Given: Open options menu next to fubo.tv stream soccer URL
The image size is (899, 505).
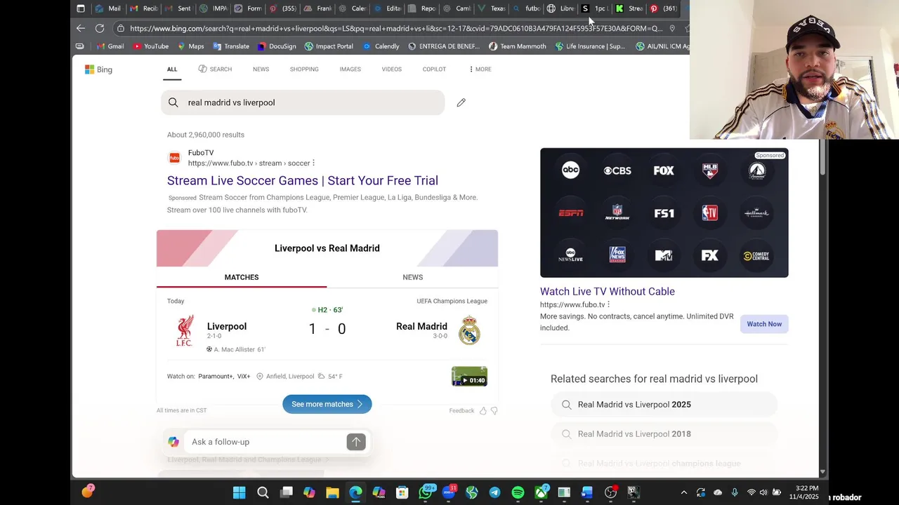Looking at the screenshot, I should click(x=313, y=163).
